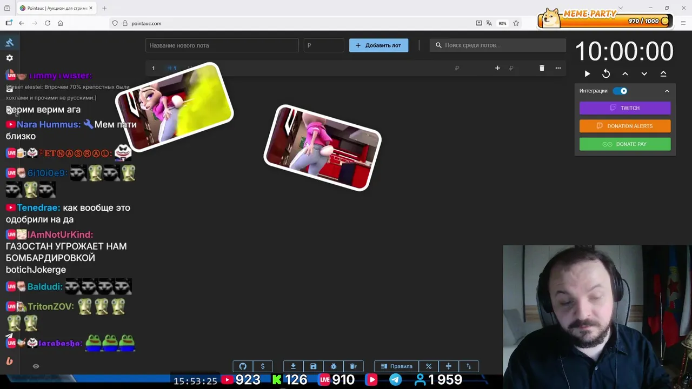Screen dimensions: 692x389
Task: Open the GitHub link icon
Action: pos(243,366)
